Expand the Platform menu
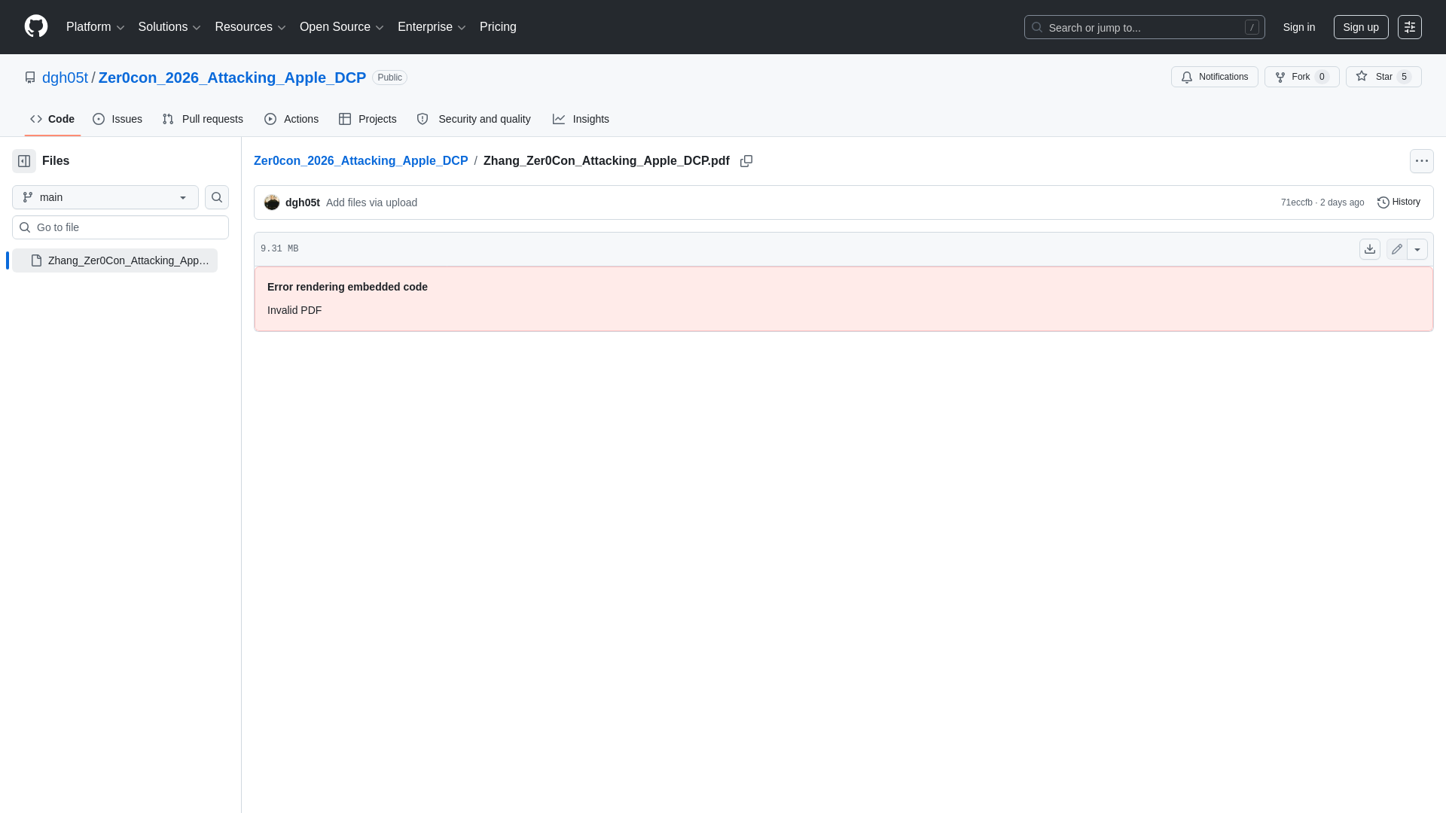 [x=96, y=27]
